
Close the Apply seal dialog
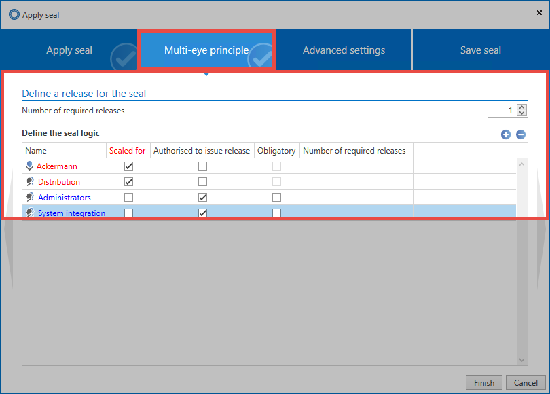click(540, 13)
